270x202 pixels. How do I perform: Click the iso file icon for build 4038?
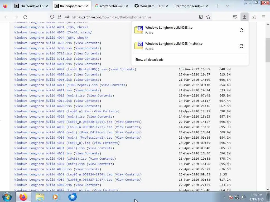coord(139,30)
